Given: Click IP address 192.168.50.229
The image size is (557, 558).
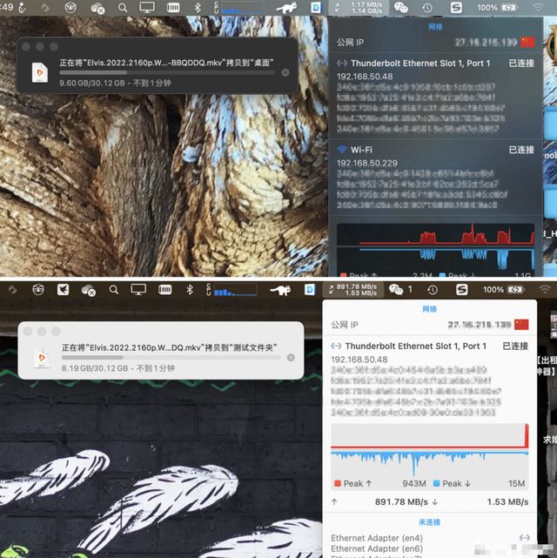Looking at the screenshot, I should (x=367, y=164).
